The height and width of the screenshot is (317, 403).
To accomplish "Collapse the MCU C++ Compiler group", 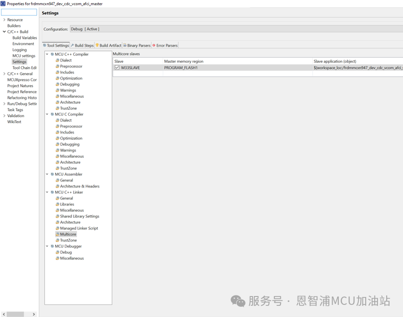I will [x=47, y=54].
